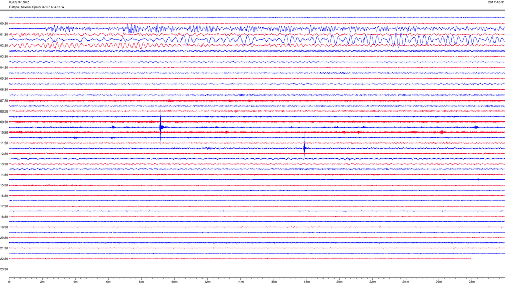This screenshot has height=284, width=505.
Task: Click the 4m tick label on time axis
Action: click(75, 282)
